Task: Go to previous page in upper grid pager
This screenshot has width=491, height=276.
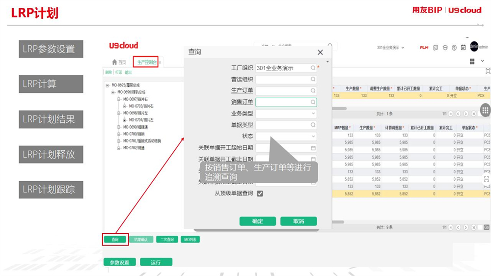Action: 458,114
